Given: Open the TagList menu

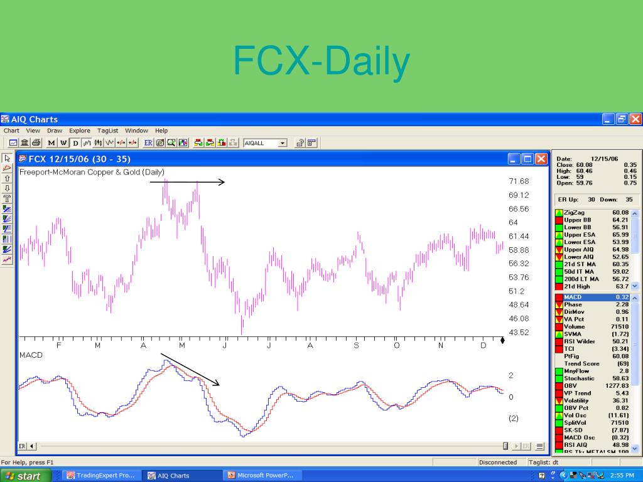Looking at the screenshot, I should point(107,131).
